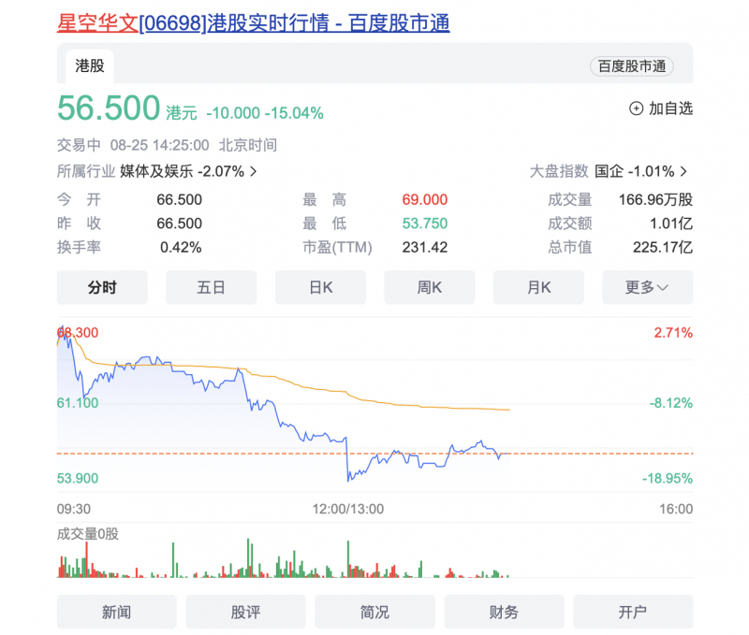Open the 财务 financials section
Screen dimensions: 749x635
pos(504,613)
